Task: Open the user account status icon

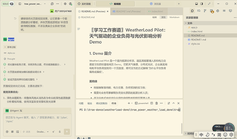Action: tap(70, 4)
